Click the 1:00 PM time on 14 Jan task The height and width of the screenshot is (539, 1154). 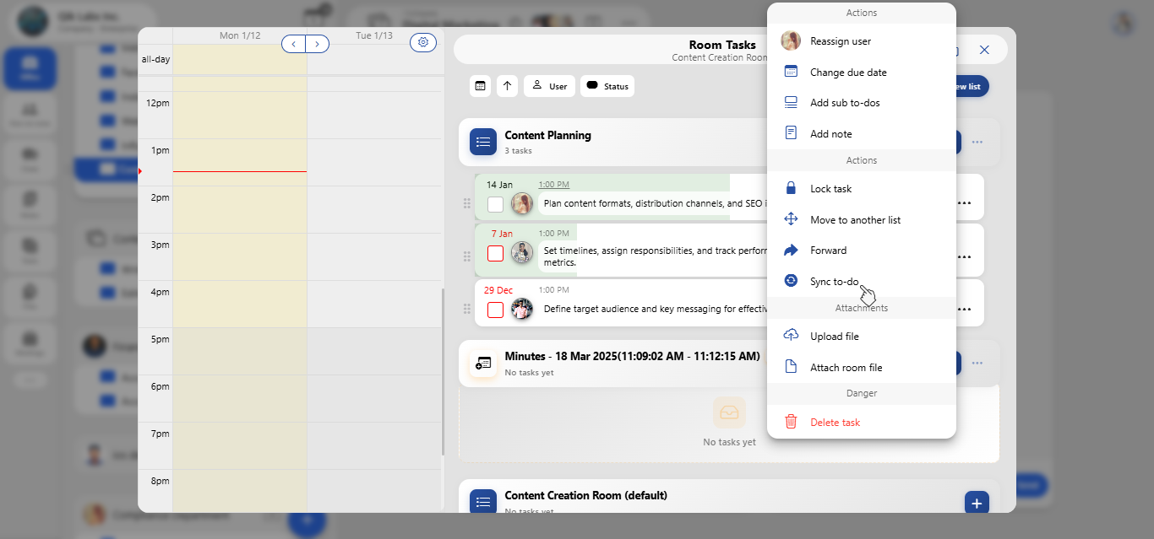coord(554,185)
